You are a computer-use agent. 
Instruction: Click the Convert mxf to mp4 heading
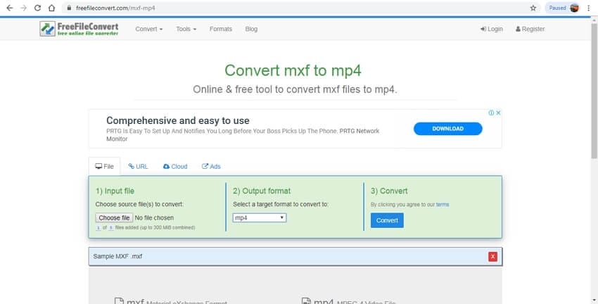pyautogui.click(x=293, y=70)
